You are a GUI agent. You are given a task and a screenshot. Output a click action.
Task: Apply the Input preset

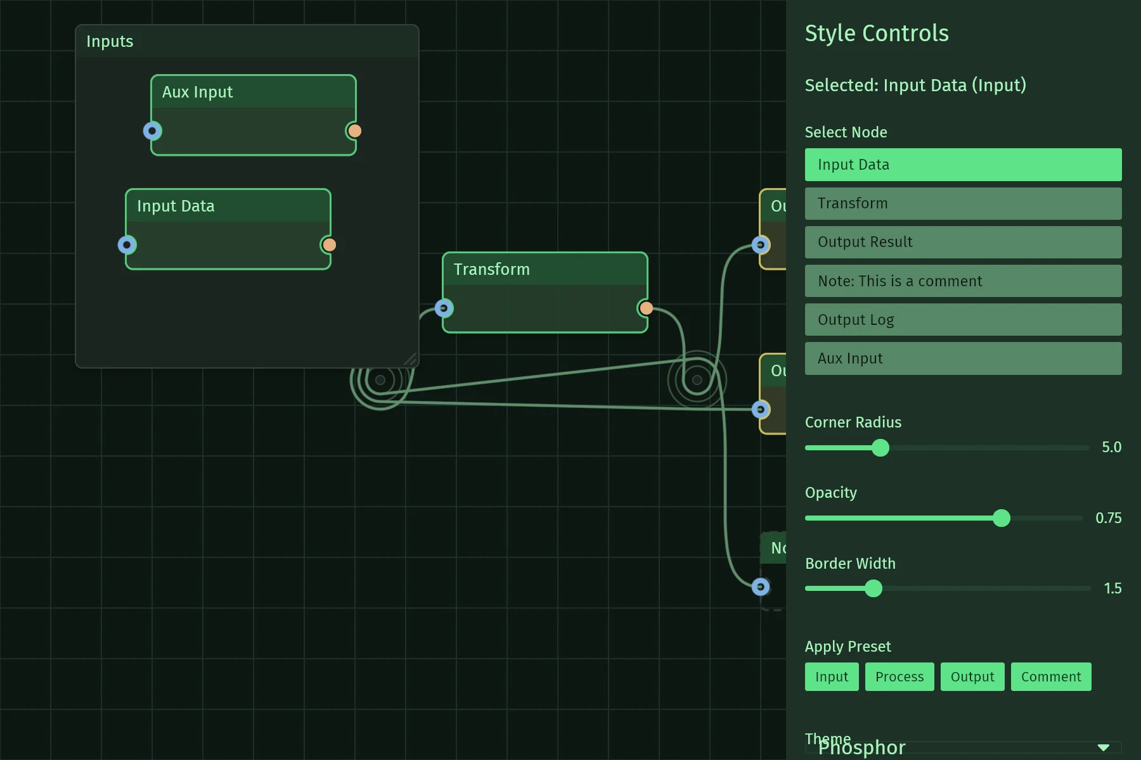[832, 677]
